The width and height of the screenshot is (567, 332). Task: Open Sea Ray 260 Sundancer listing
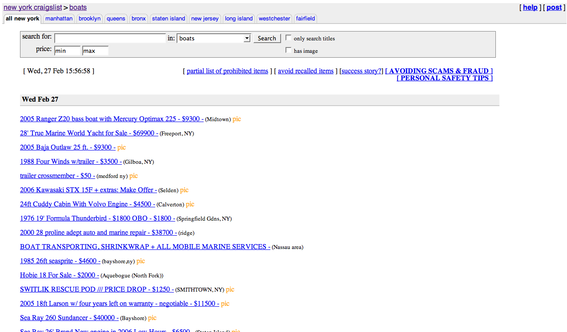point(69,318)
